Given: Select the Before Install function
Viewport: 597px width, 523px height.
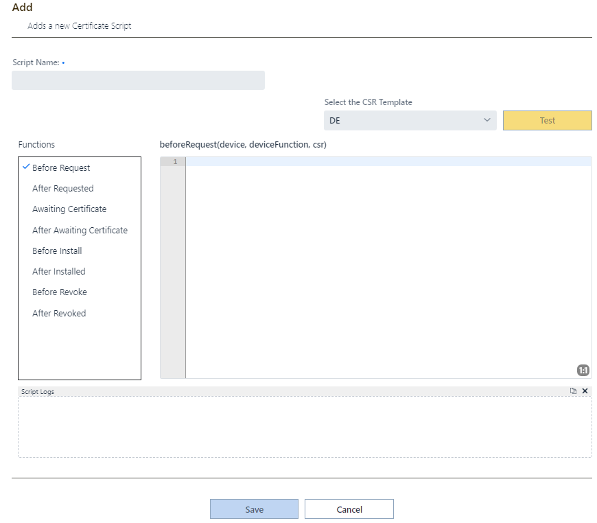Looking at the screenshot, I should pyautogui.click(x=57, y=251).
